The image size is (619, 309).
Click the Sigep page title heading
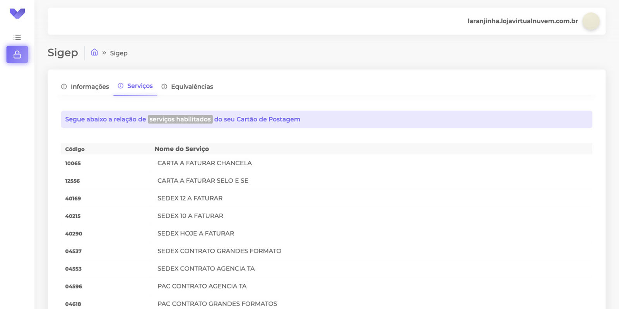[63, 53]
